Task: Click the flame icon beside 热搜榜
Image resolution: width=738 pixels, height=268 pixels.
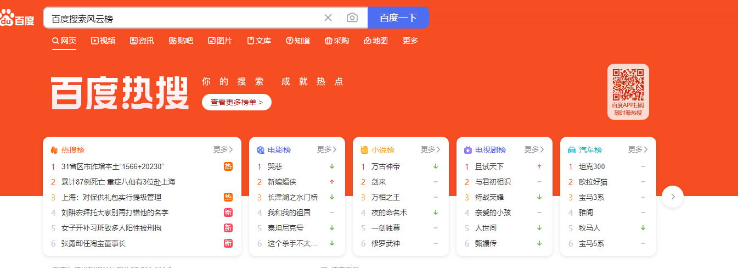Action: click(x=54, y=150)
